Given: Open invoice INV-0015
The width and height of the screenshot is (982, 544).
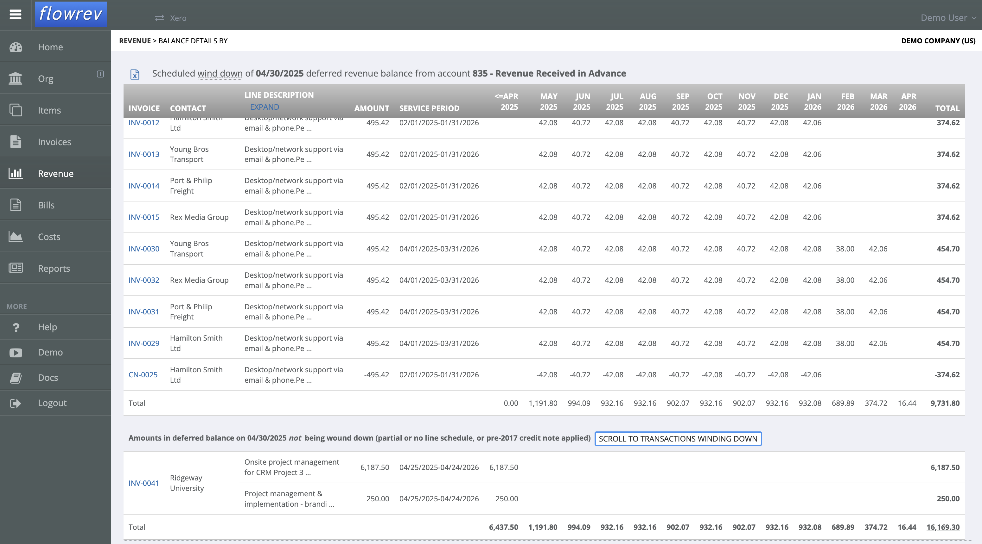Looking at the screenshot, I should (144, 217).
